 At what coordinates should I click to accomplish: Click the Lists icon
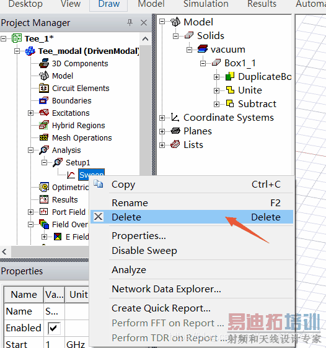[175, 144]
